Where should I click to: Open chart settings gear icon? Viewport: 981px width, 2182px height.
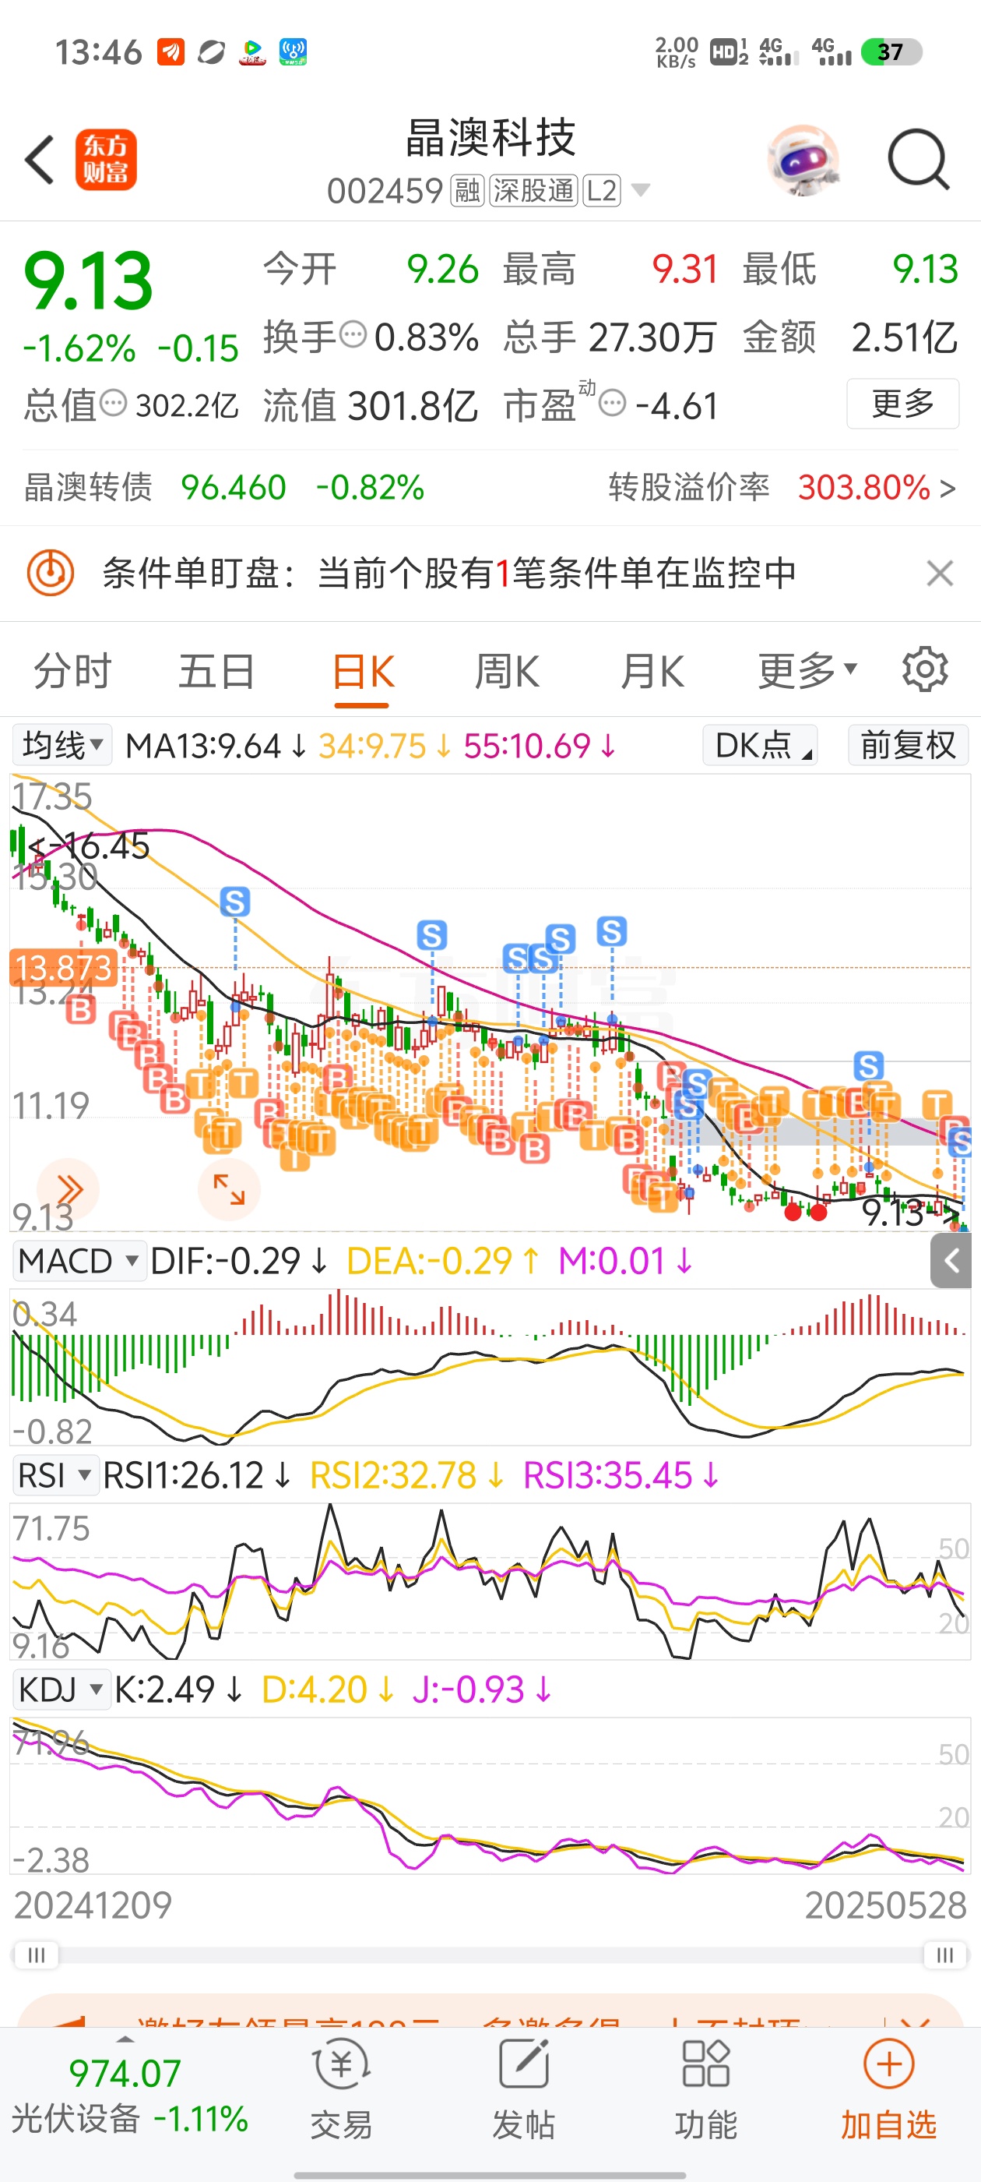pyautogui.click(x=924, y=670)
